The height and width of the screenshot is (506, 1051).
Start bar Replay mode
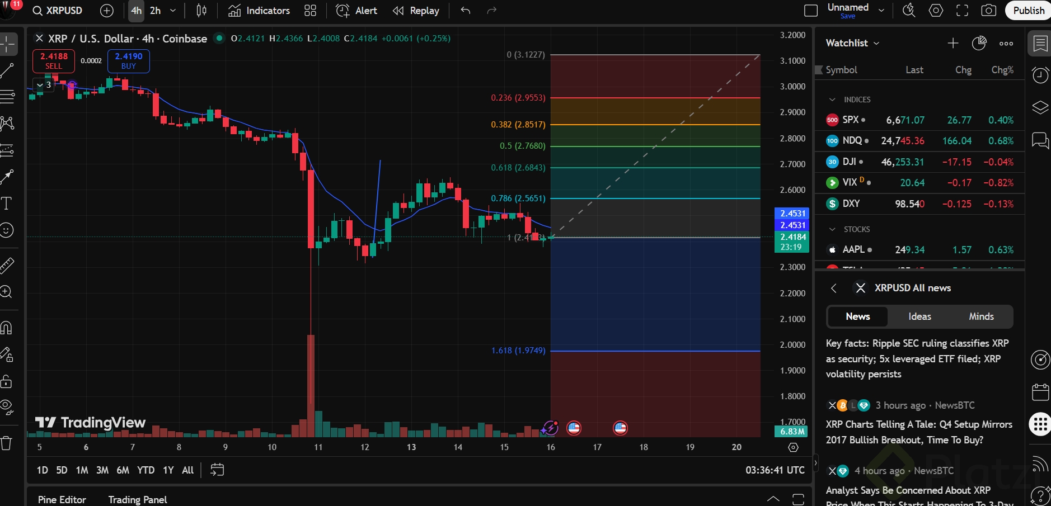pos(416,11)
